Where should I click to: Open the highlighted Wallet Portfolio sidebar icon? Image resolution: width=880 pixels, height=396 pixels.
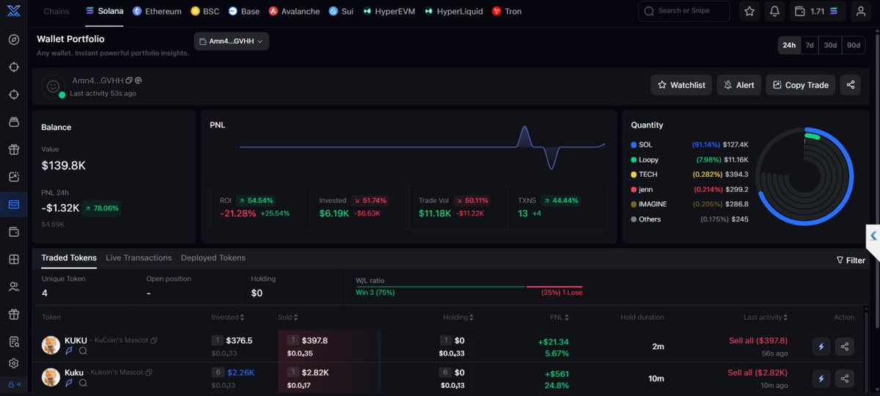pos(13,205)
